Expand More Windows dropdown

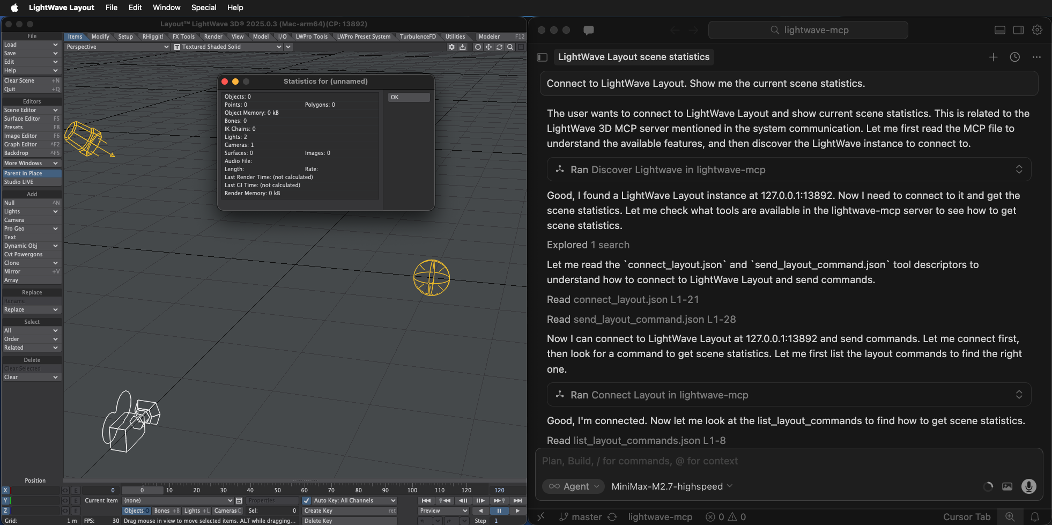[x=32, y=163]
